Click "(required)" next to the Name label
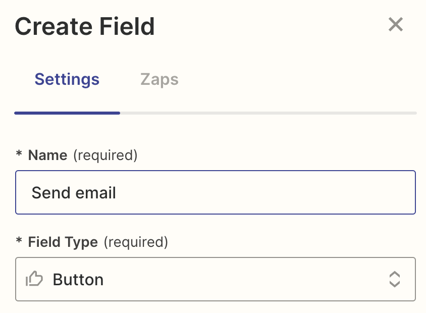 105,155
